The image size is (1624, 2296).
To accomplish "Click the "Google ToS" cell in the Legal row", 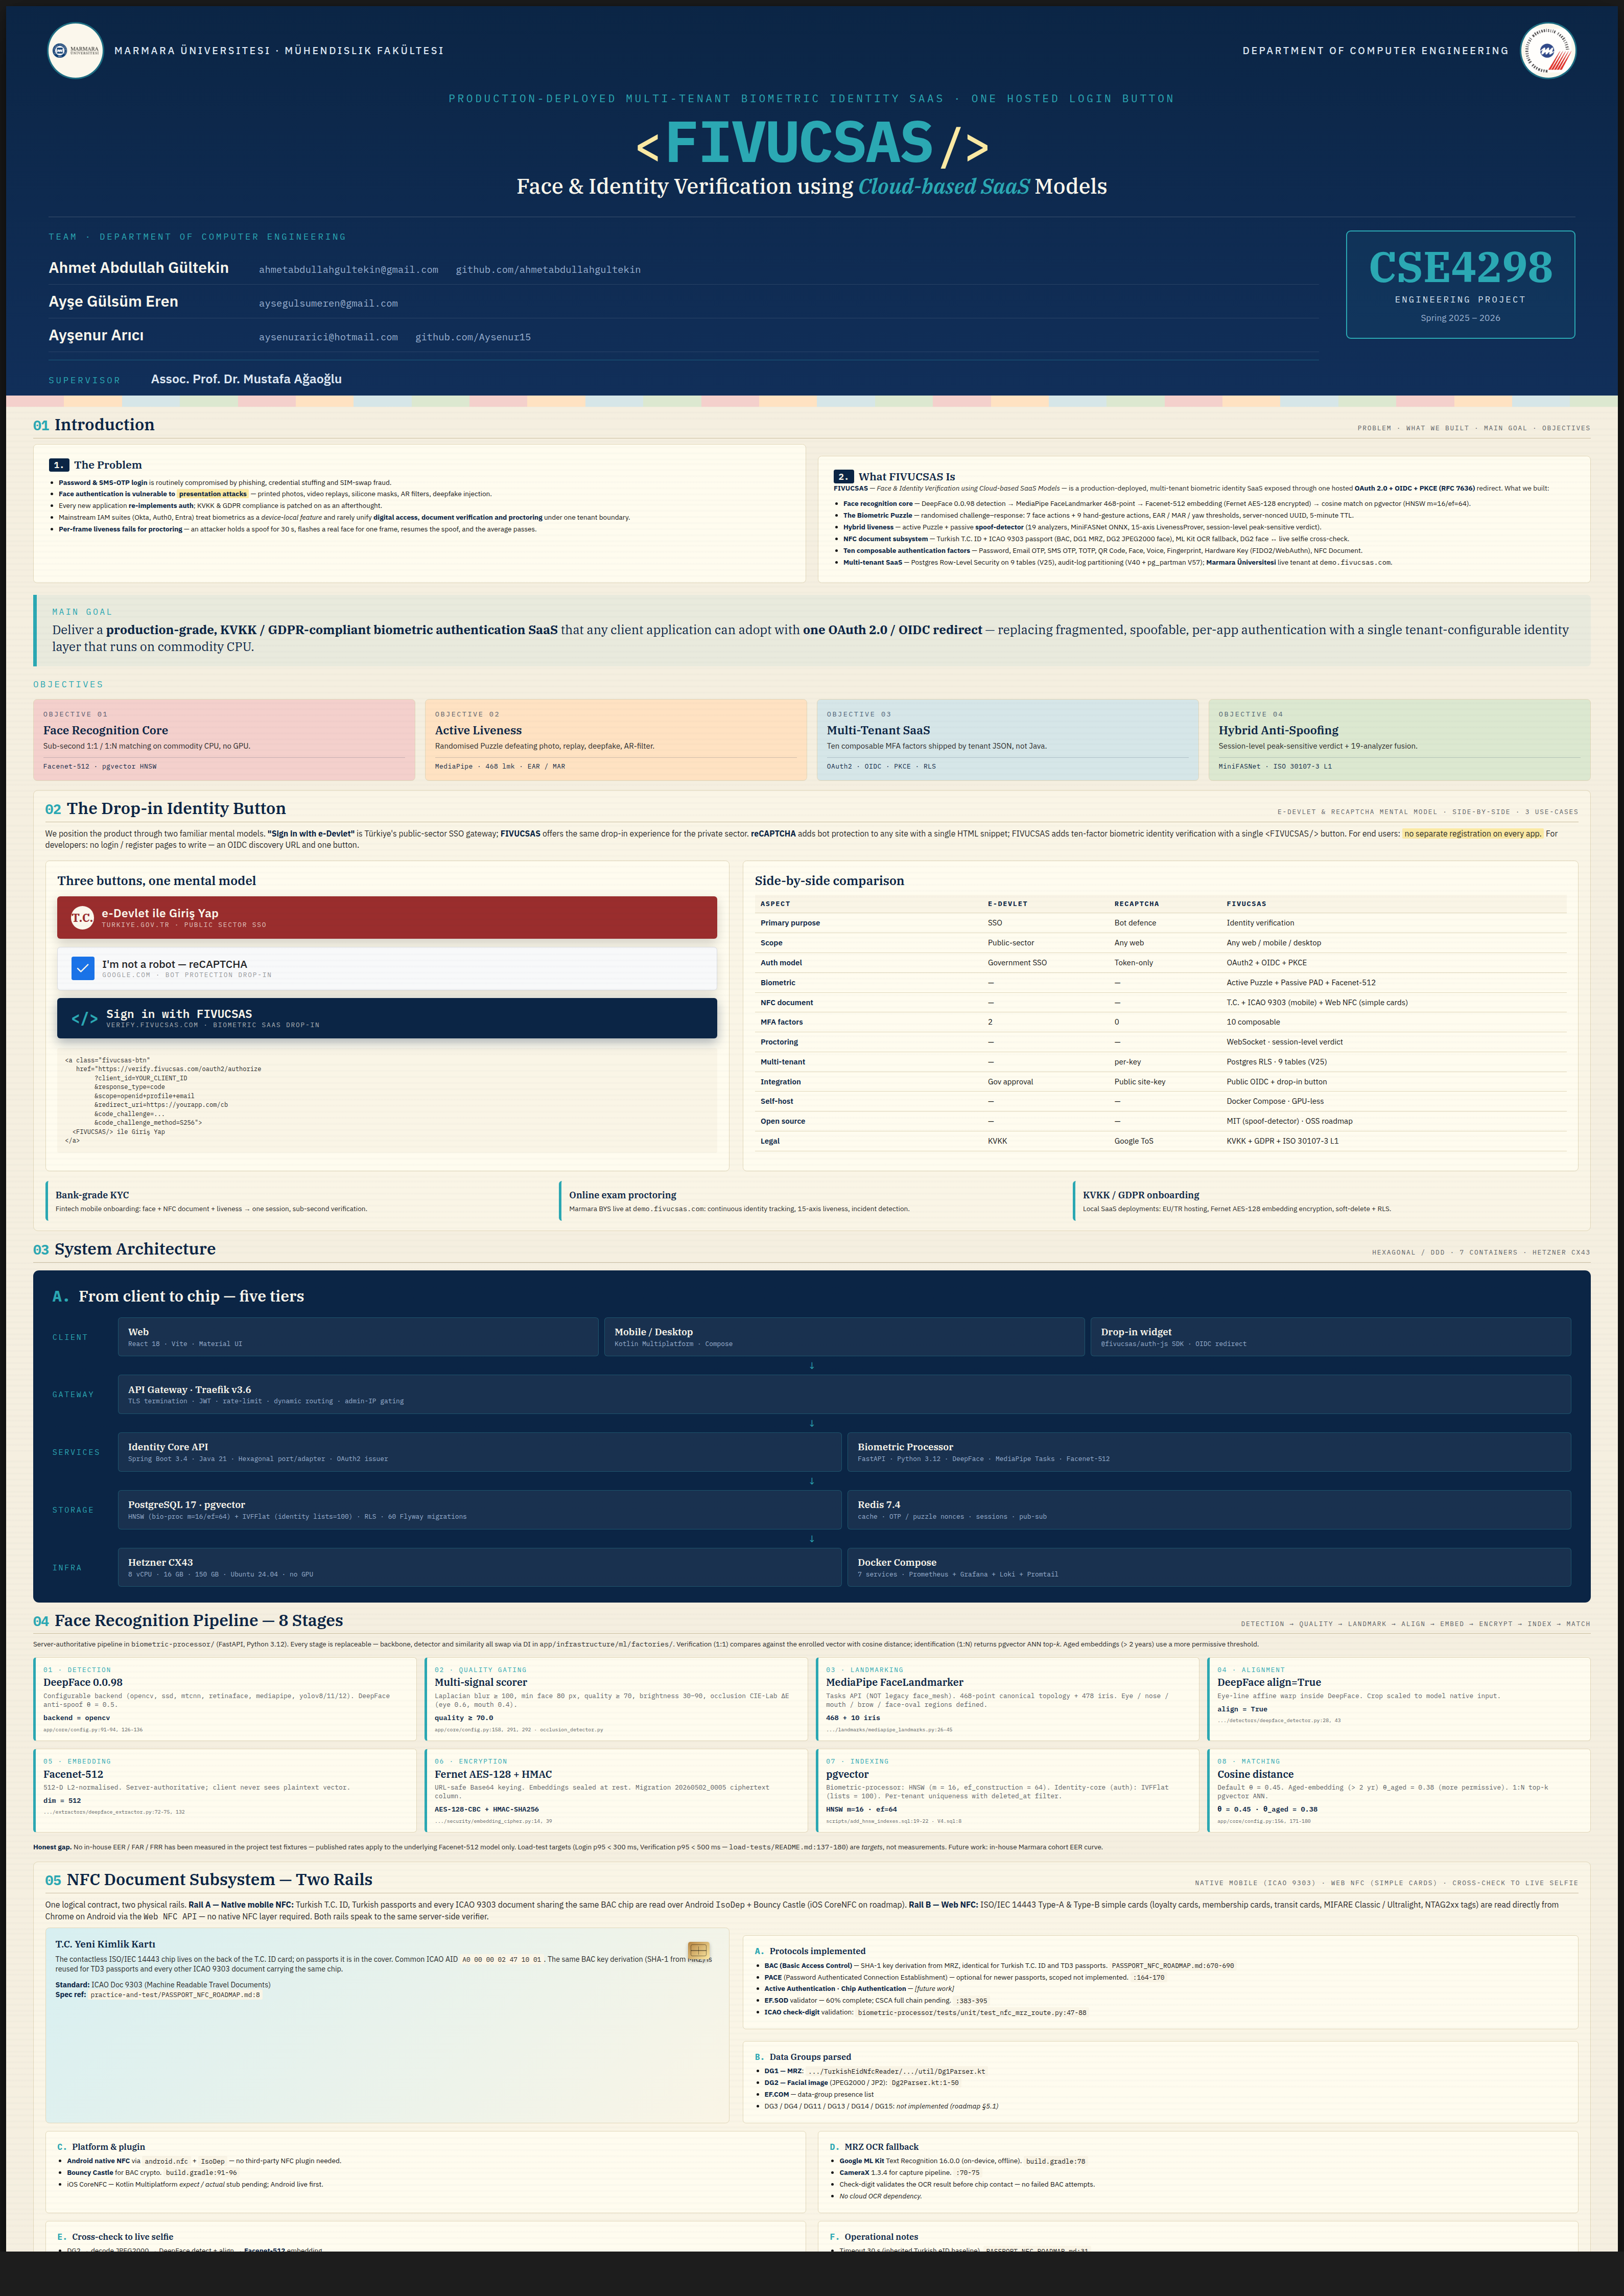I will tap(1134, 1142).
